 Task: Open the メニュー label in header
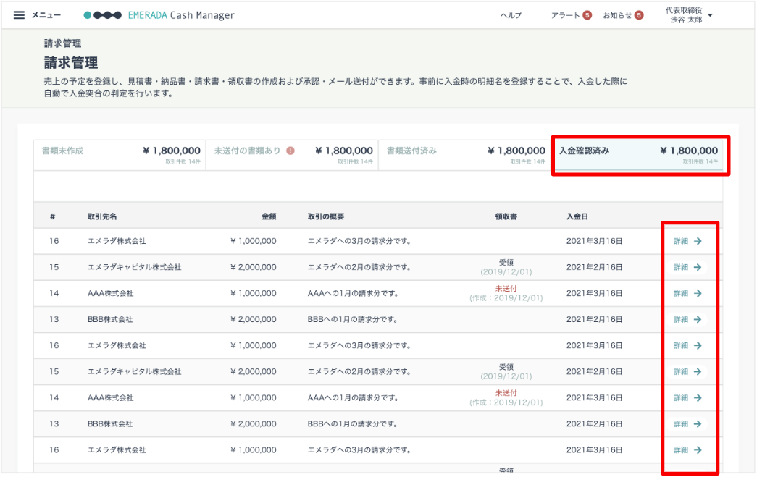click(x=46, y=15)
